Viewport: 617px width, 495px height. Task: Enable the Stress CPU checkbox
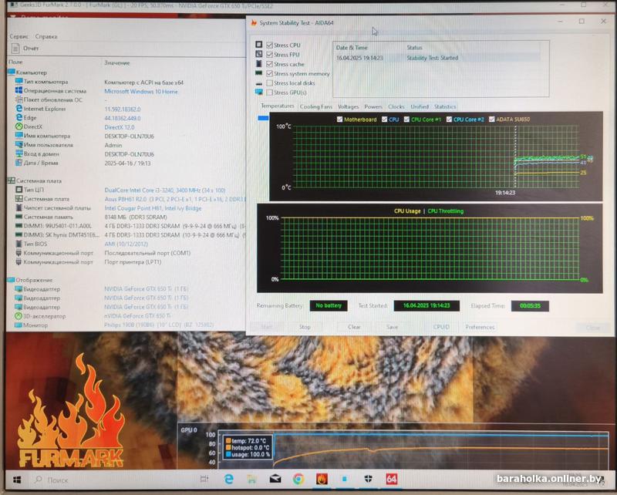coord(269,45)
